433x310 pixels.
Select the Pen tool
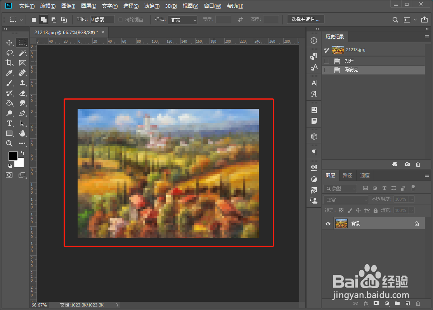[22, 114]
